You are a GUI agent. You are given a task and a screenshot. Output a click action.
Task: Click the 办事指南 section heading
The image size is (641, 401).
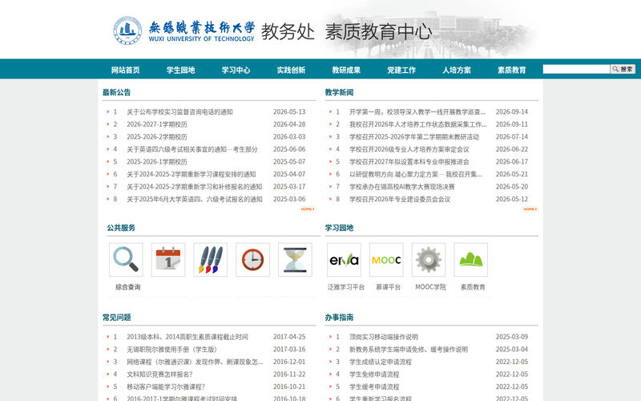pos(339,318)
